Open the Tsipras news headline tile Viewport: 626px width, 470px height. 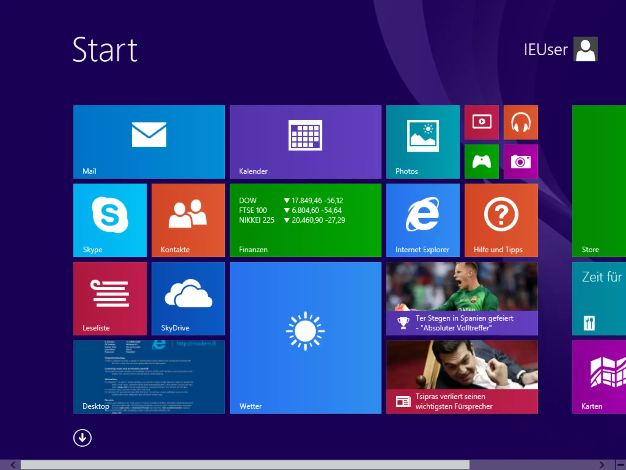tap(462, 377)
